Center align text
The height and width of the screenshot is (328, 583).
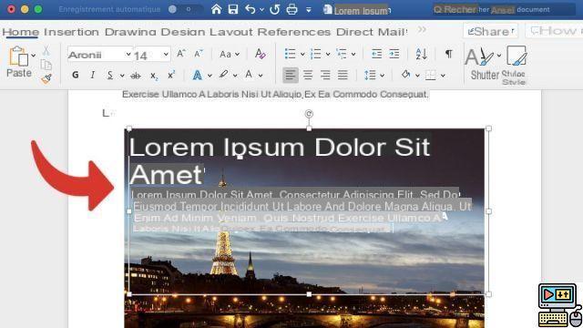point(308,75)
